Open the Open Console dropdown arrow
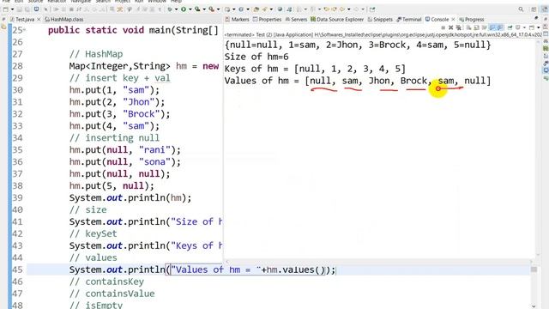 pos(539,27)
